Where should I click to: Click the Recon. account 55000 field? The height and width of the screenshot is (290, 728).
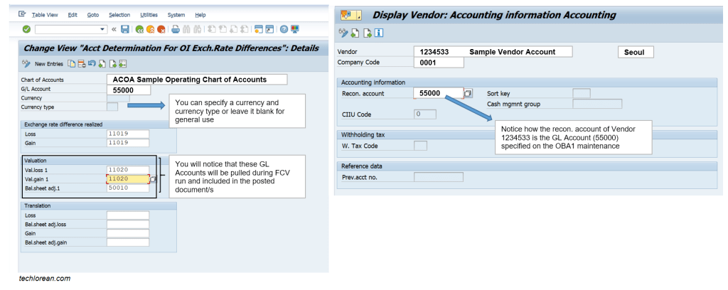point(438,93)
